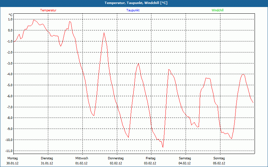This screenshot has width=268, height=167.
Task: Click the date 05.02.12
Action: [x=219, y=163]
